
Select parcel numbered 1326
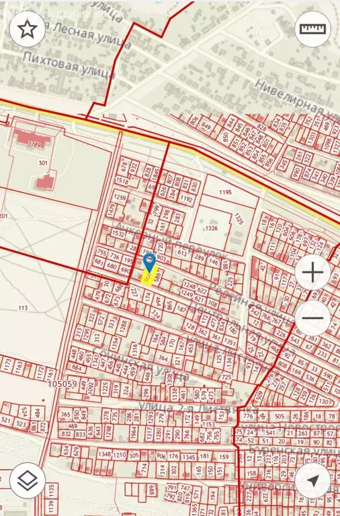[212, 228]
